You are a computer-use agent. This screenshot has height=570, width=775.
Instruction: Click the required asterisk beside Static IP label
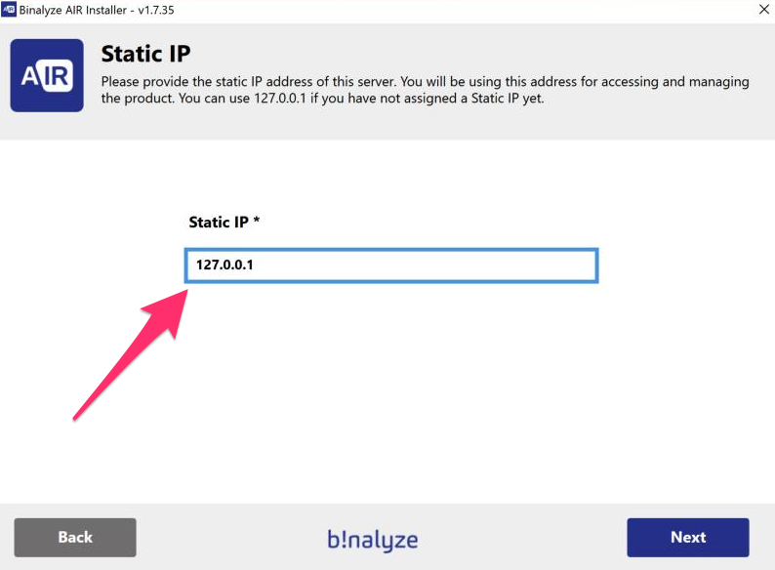(x=257, y=221)
